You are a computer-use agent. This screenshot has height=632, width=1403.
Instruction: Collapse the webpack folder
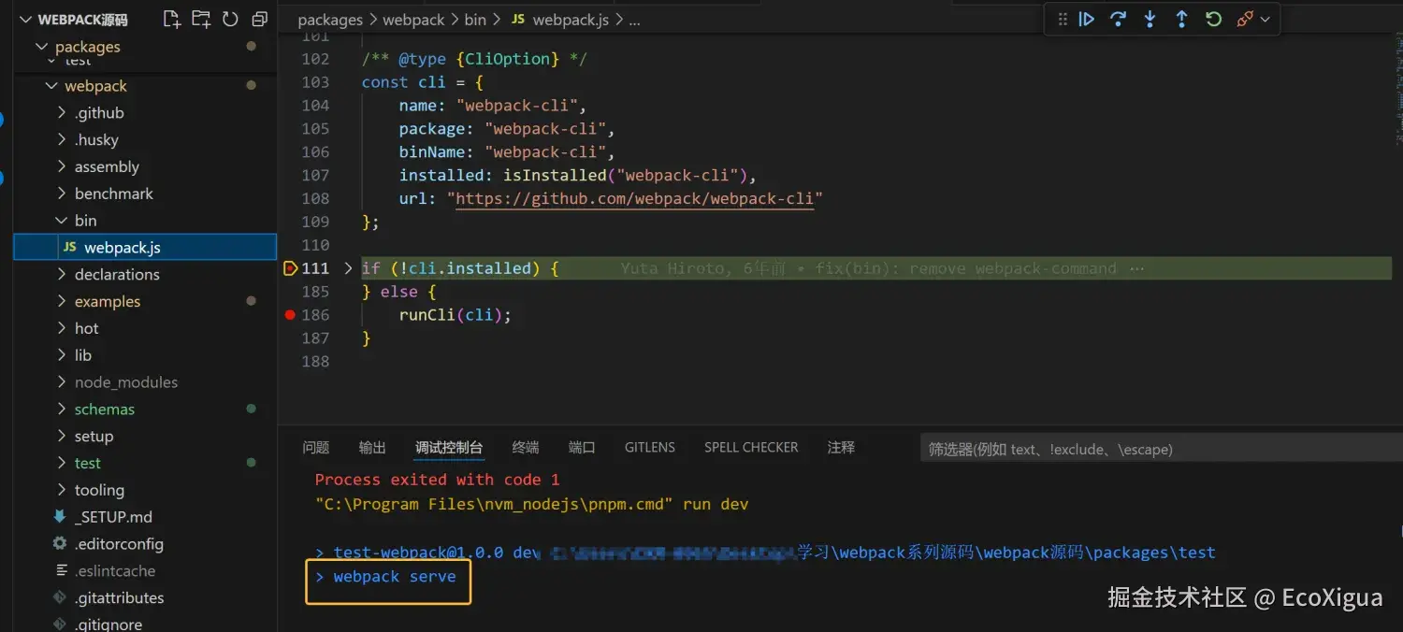[x=51, y=86]
